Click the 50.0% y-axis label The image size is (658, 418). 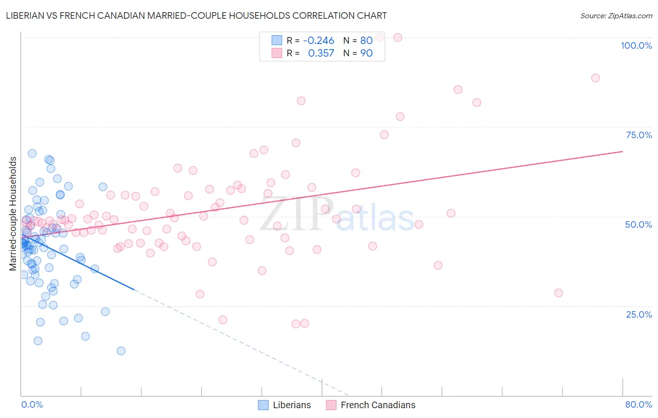[639, 224]
